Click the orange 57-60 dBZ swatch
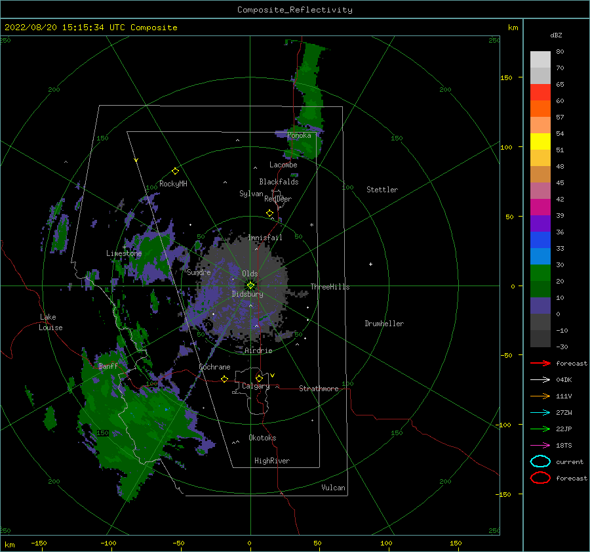The image size is (590, 552). click(540, 109)
